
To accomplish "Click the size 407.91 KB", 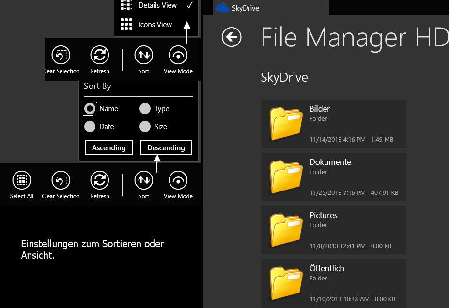I will pos(385,193).
